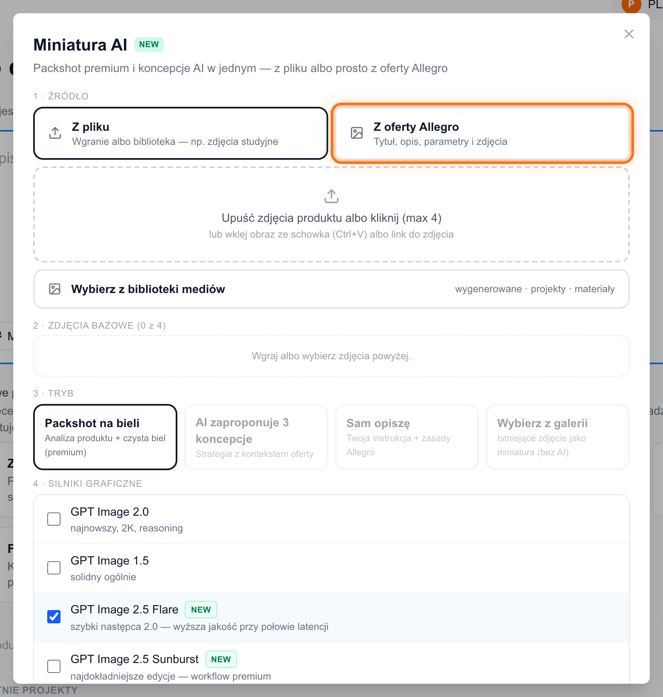Open Wybierz z biblioteki mediów
Viewport: 663px width, 697px height.
pos(331,289)
